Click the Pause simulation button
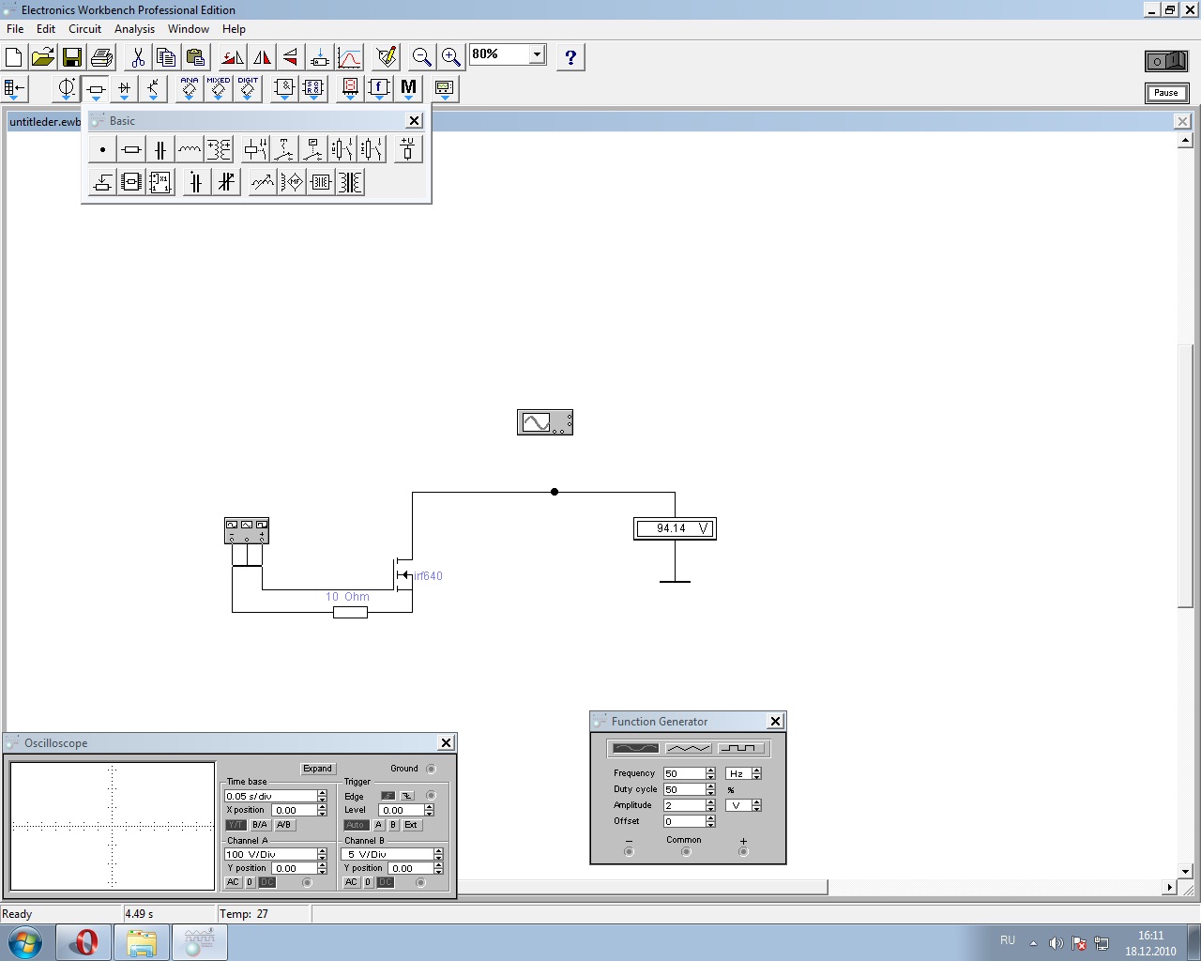This screenshot has width=1201, height=961. tap(1166, 93)
